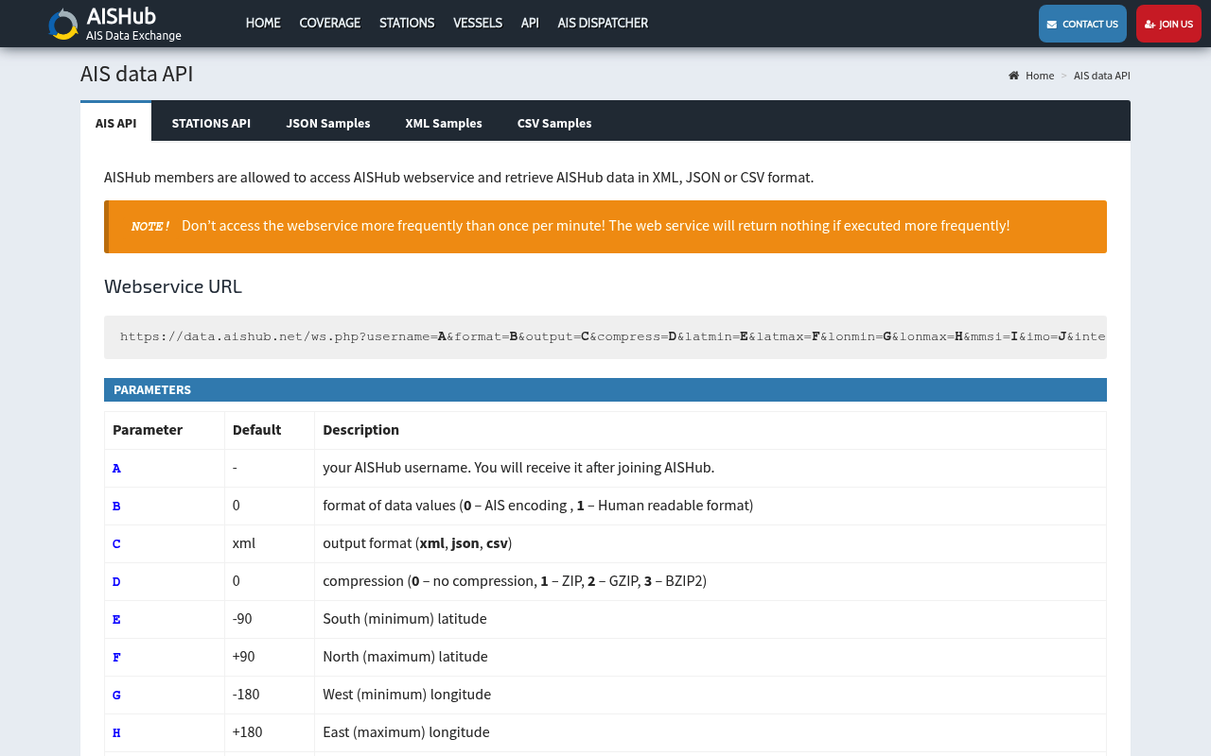
Task: Click the 'AISHub members are allowed' intro sentence
Action: point(459,178)
